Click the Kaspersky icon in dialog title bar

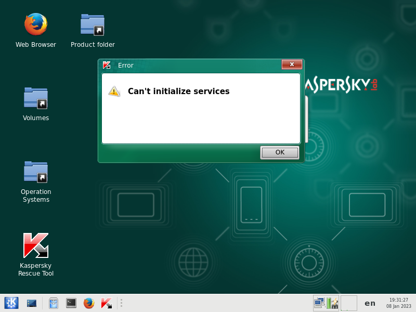pos(107,65)
